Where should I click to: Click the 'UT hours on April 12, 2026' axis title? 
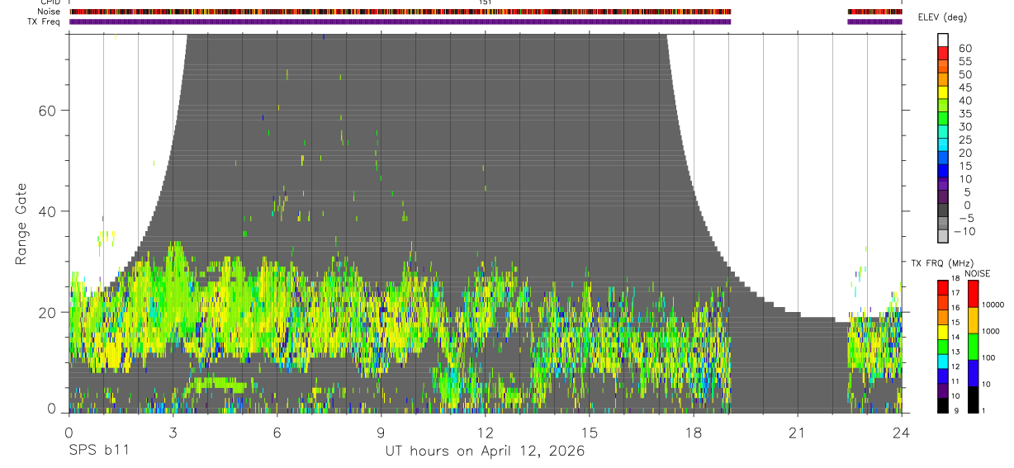(485, 451)
